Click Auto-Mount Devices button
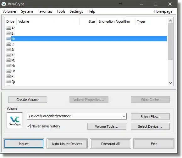 tap(67, 144)
